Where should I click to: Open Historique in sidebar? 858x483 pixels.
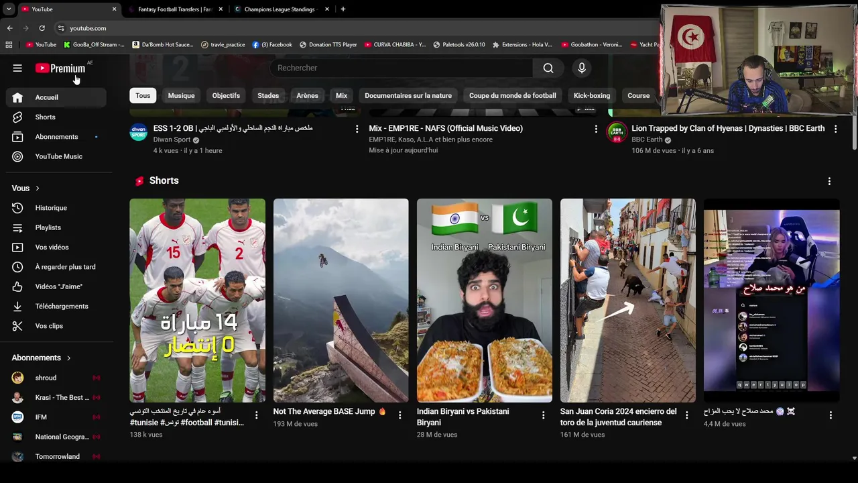point(57,208)
